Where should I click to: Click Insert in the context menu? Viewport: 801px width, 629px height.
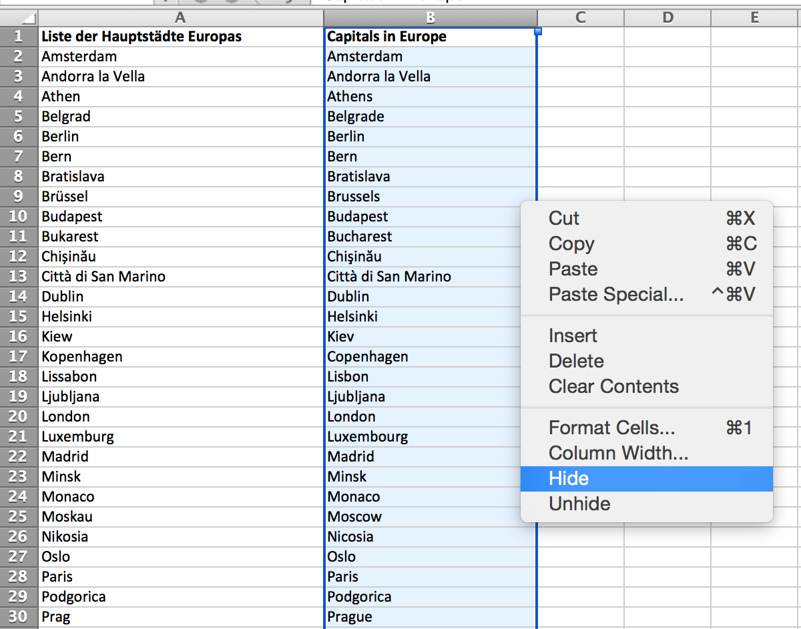[573, 336]
